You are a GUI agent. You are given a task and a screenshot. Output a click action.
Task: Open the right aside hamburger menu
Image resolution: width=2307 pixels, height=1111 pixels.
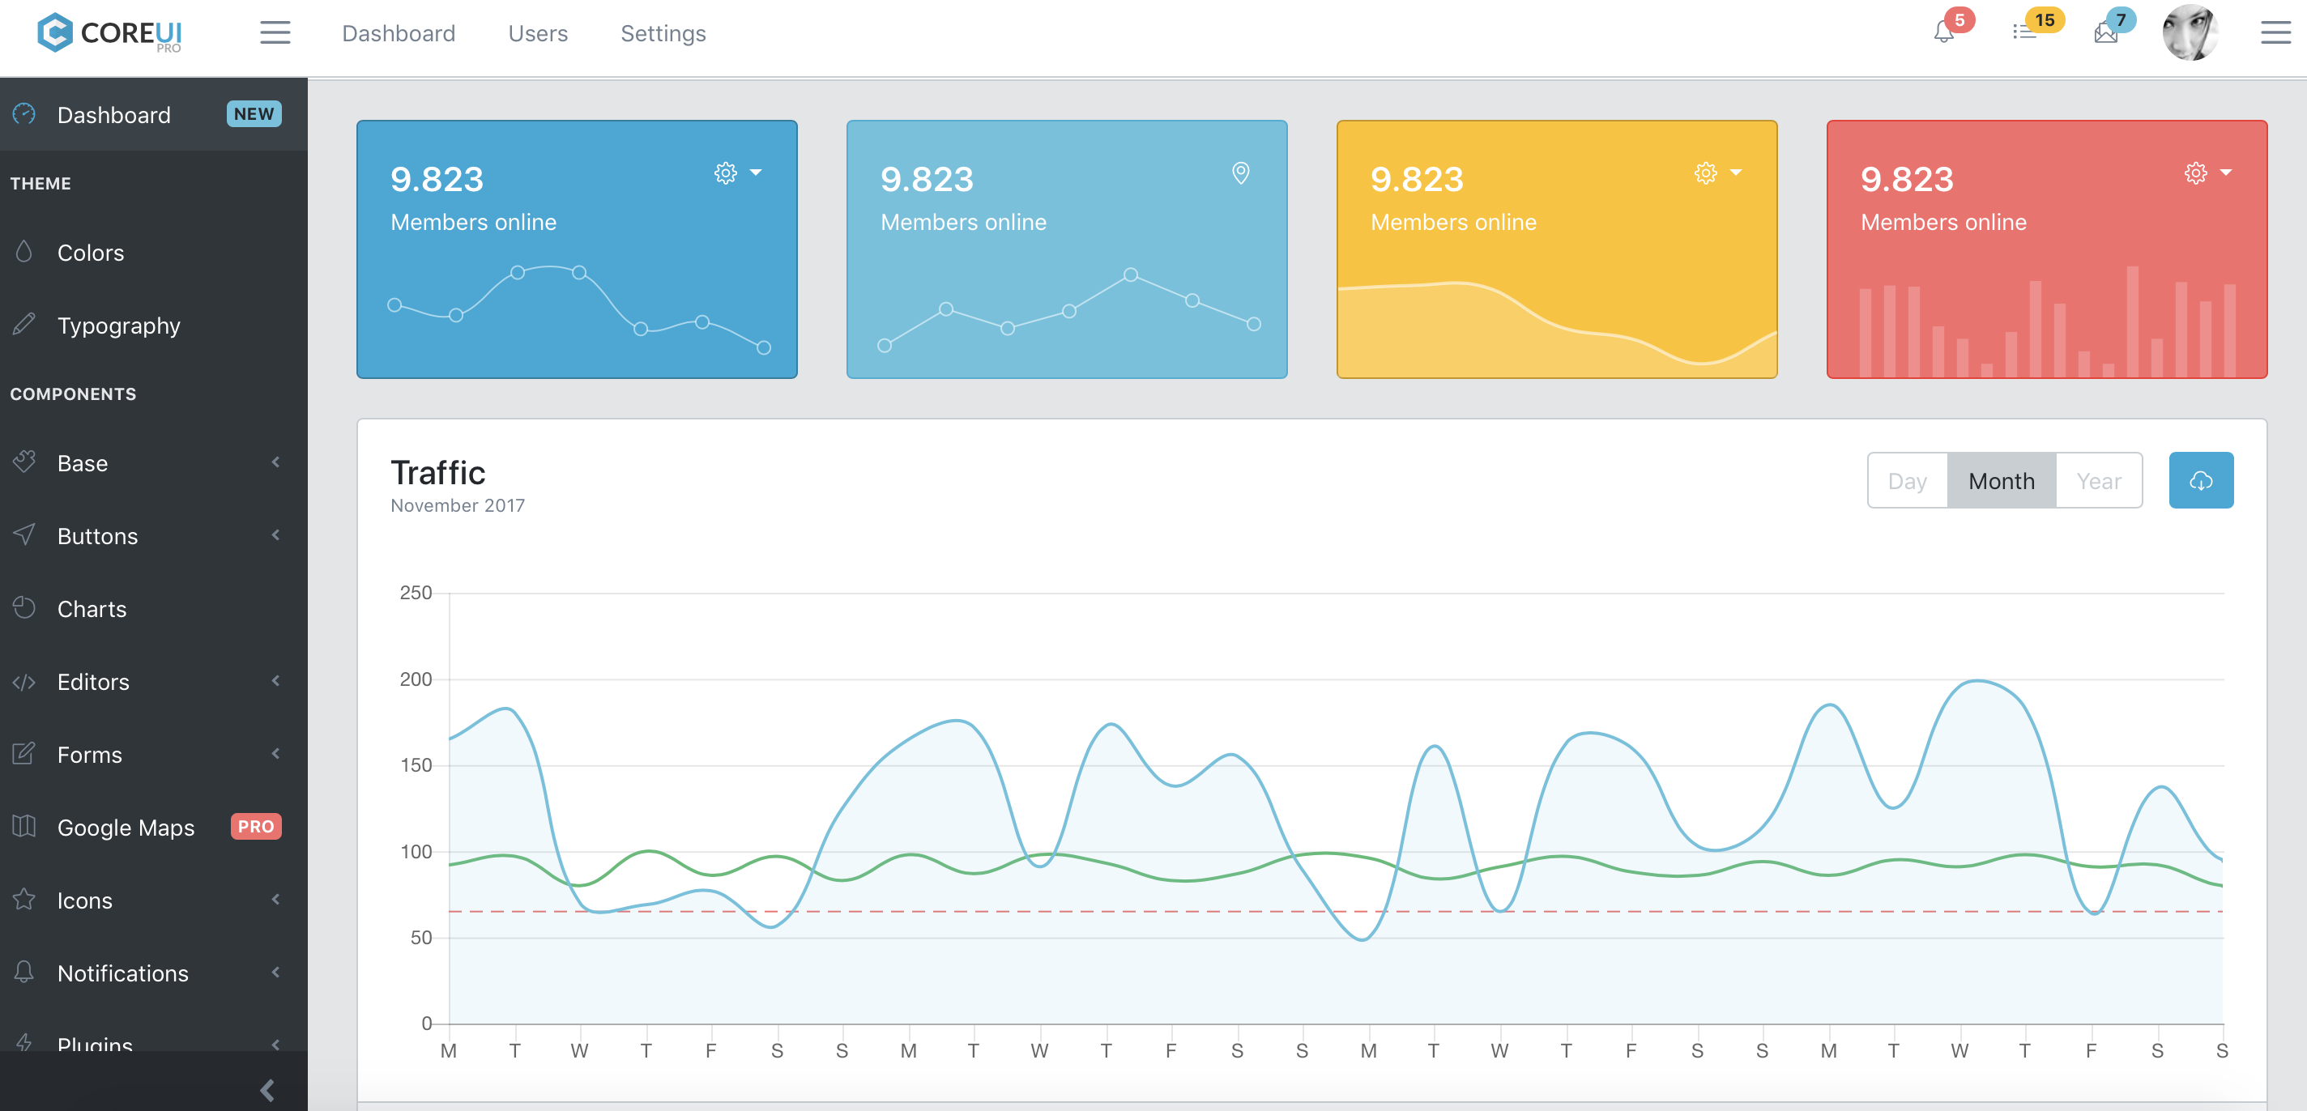pos(2275,33)
